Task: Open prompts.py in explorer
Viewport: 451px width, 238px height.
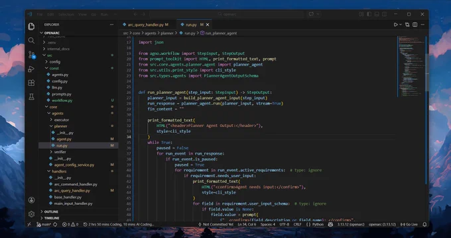Action: pyautogui.click(x=61, y=94)
